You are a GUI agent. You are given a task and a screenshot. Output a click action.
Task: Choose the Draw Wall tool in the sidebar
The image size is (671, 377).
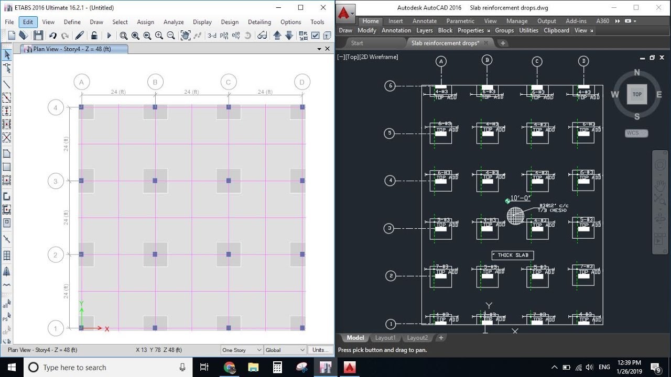click(x=7, y=196)
